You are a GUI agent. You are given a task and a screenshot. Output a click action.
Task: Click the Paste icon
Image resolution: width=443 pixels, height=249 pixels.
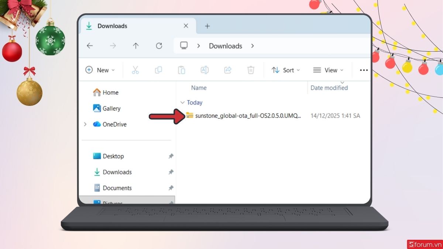(182, 70)
